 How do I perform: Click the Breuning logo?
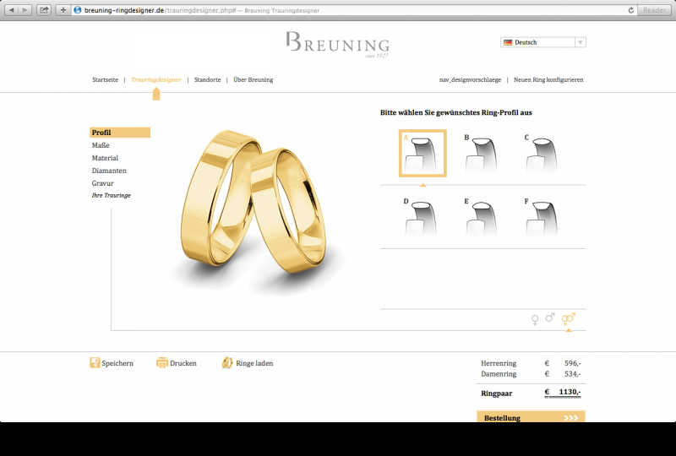click(x=337, y=45)
